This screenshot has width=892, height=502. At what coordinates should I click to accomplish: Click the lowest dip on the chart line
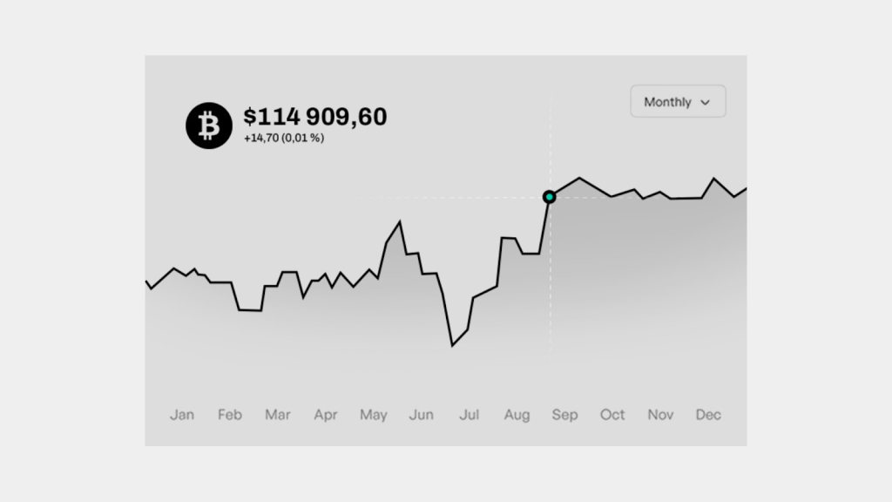[x=453, y=345]
